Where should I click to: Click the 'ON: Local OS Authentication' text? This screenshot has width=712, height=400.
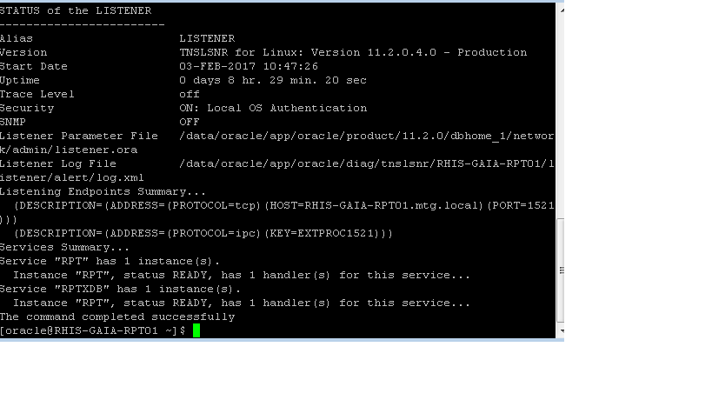pos(273,108)
